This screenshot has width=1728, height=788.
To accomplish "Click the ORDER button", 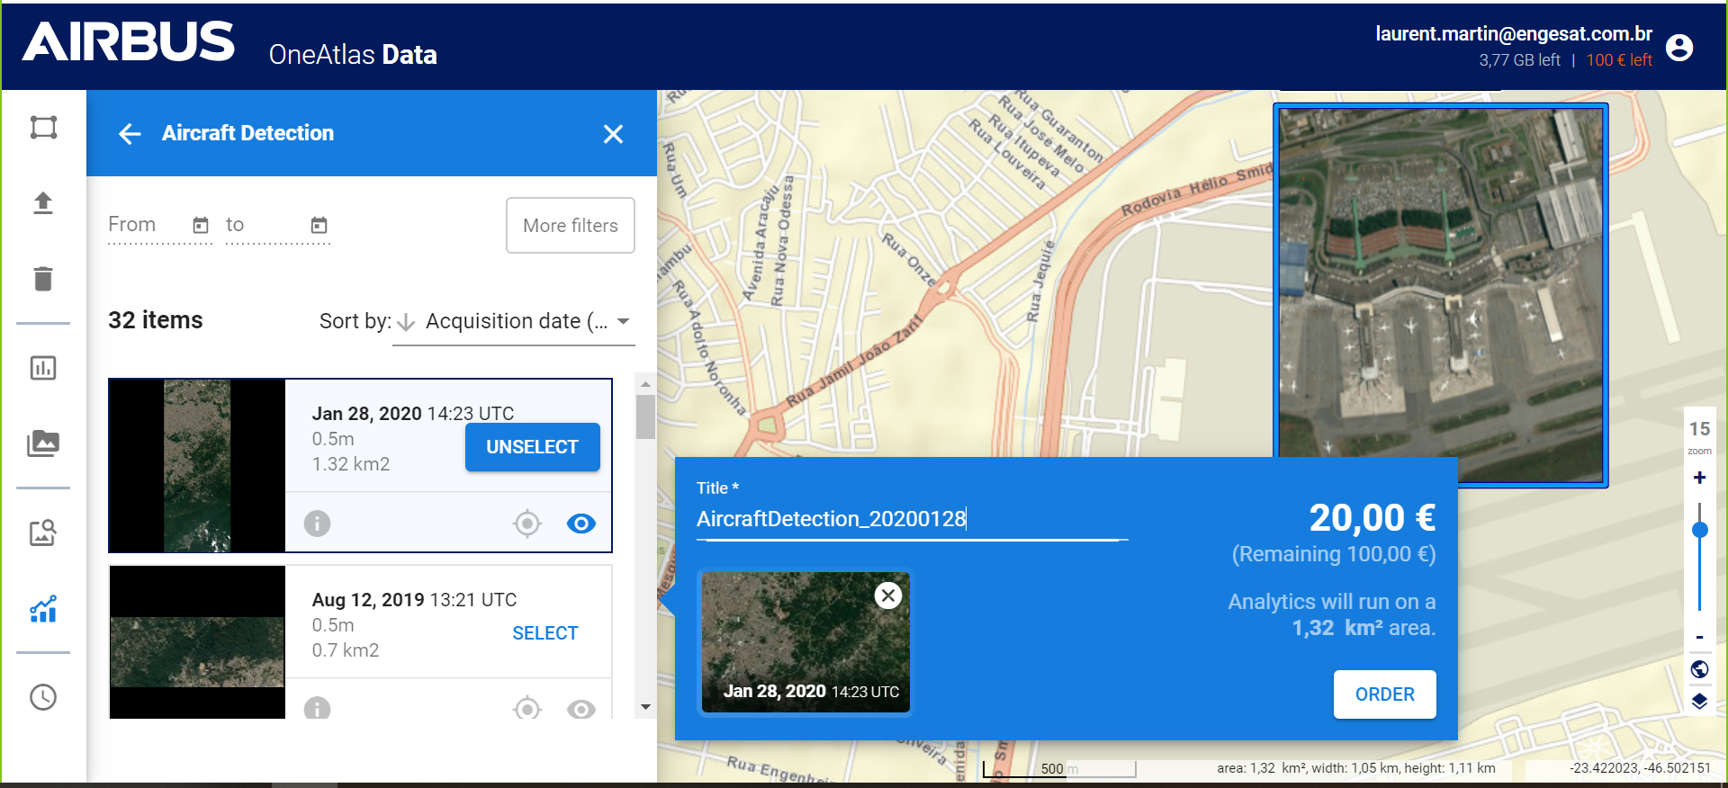I will 1384,694.
